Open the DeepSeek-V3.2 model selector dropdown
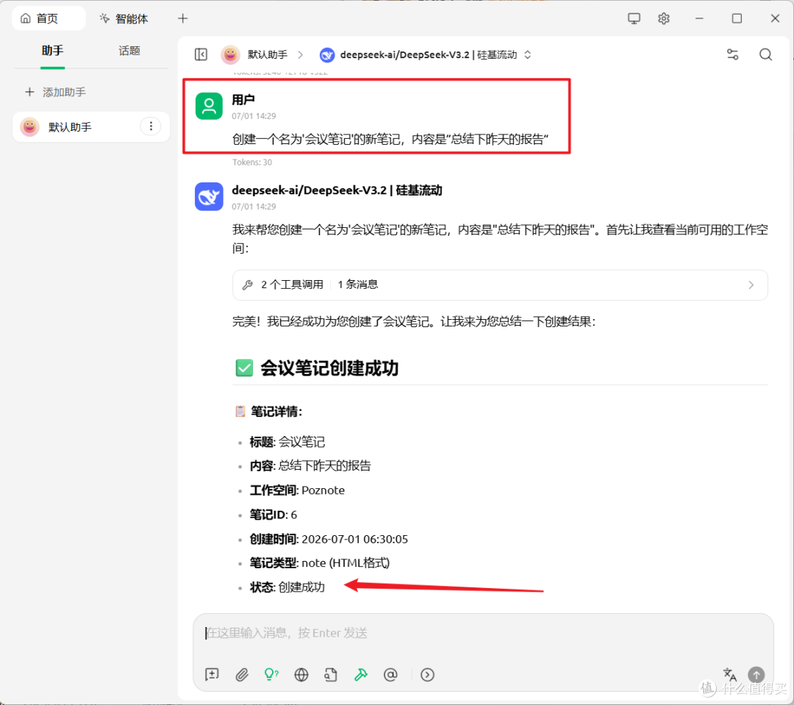Viewport: 794px width, 705px height. [426, 54]
